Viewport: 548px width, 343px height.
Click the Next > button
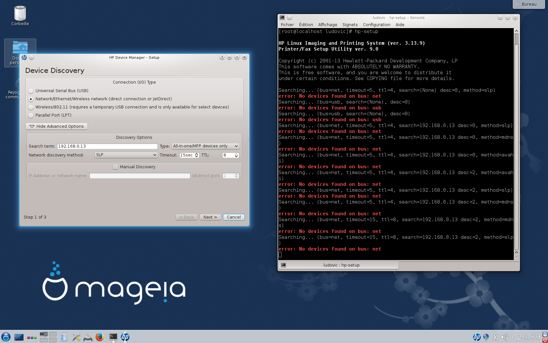point(210,217)
